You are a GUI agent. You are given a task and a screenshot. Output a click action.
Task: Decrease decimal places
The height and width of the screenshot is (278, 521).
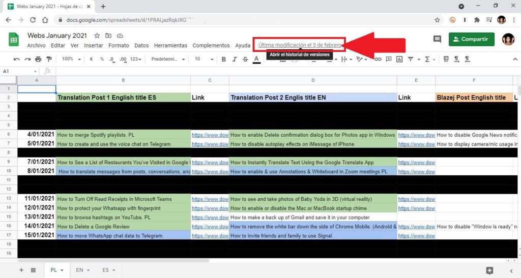pos(112,59)
